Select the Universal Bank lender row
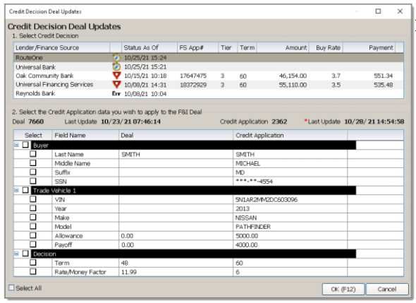This screenshot has width=416, height=303. point(209,66)
